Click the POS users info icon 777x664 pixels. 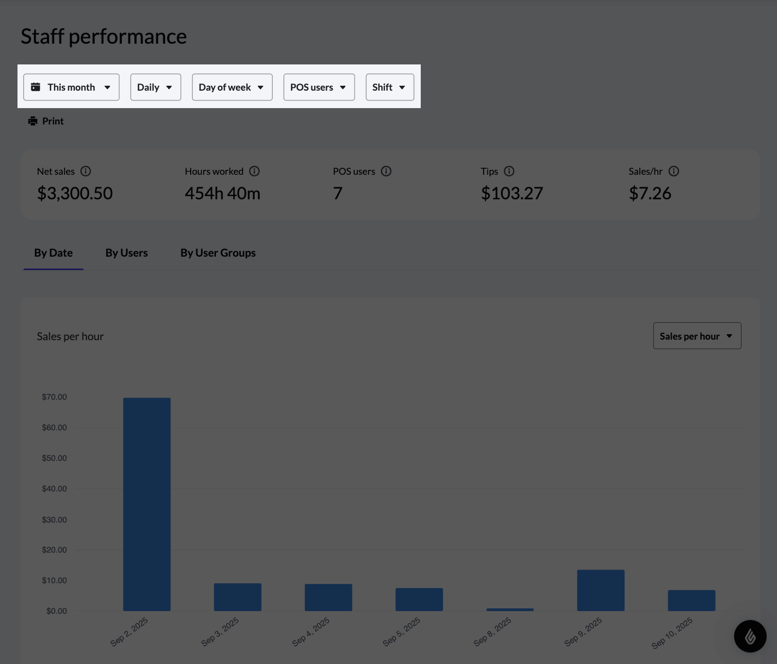386,171
